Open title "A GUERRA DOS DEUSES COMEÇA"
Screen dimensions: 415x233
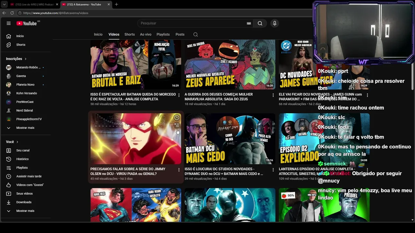coord(219,97)
